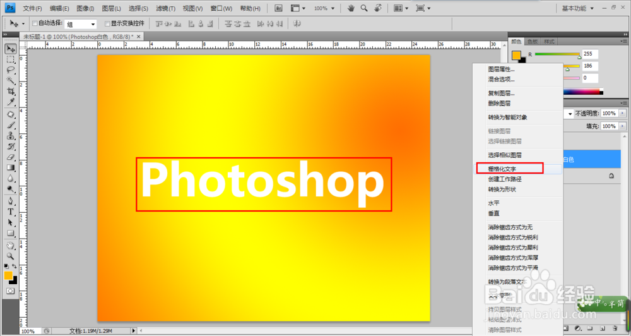
Task: Open the 组 auto-select dropdown
Action: point(81,24)
